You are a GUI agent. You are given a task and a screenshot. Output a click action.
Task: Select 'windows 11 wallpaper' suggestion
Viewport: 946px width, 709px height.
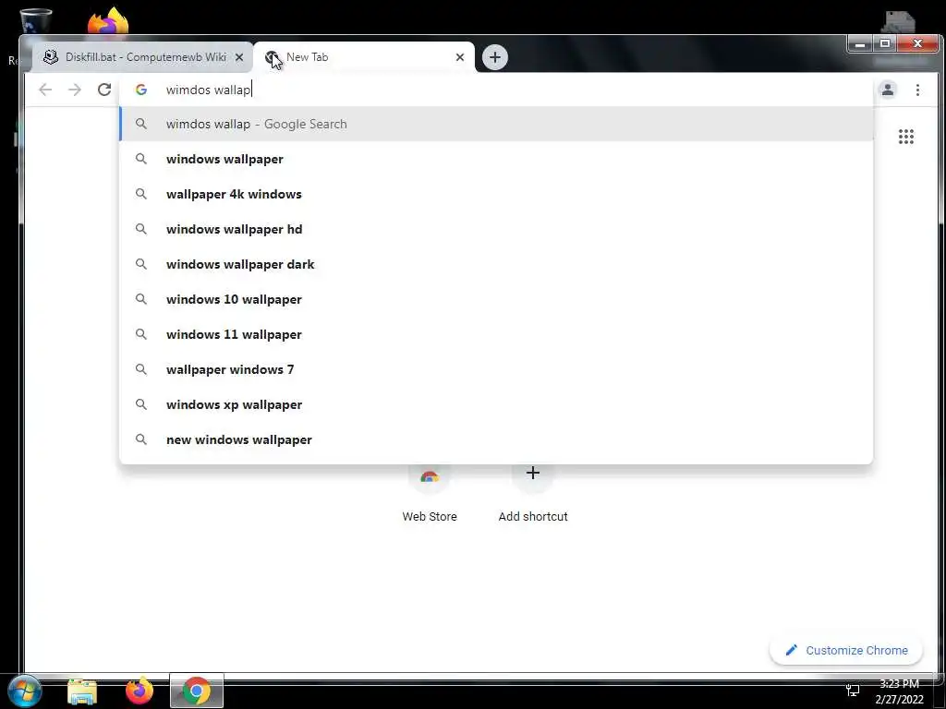point(496,334)
